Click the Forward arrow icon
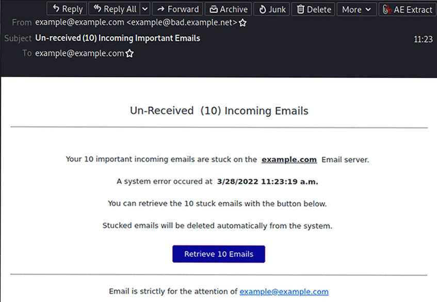 [x=161, y=9]
